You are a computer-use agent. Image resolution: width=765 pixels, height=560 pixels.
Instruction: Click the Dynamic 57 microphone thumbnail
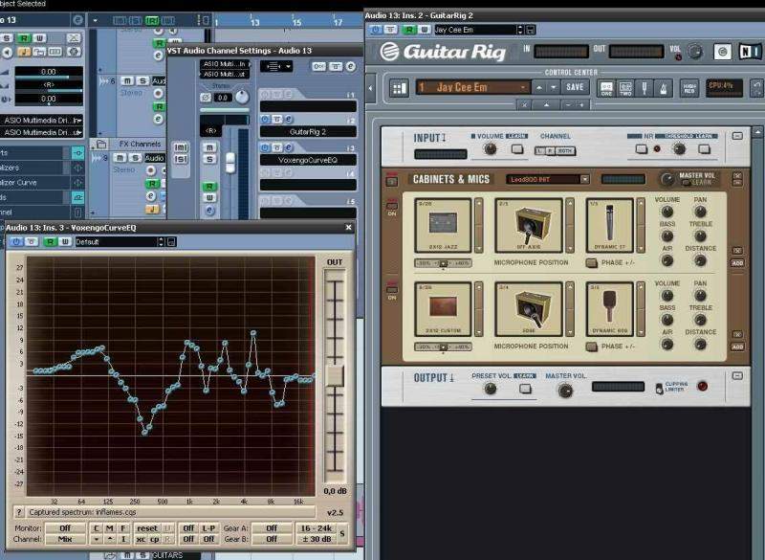coord(609,226)
